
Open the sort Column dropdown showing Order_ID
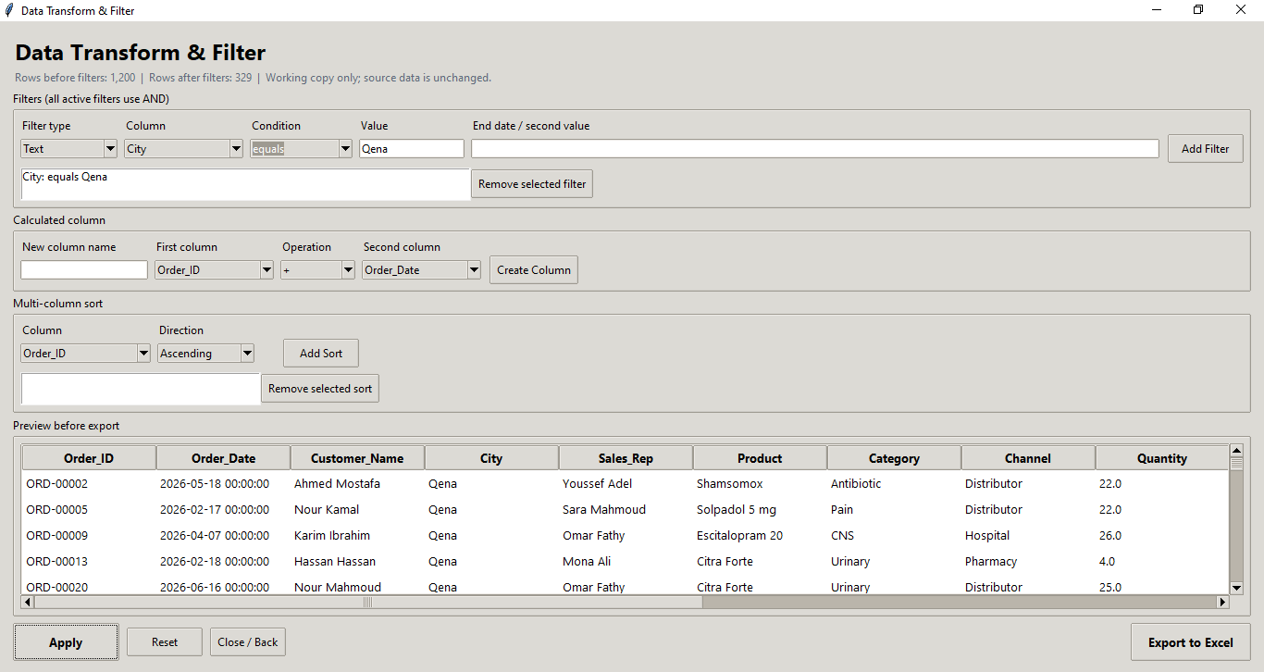click(x=85, y=354)
